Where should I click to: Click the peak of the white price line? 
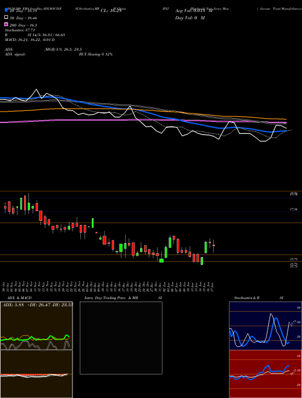tap(36, 89)
